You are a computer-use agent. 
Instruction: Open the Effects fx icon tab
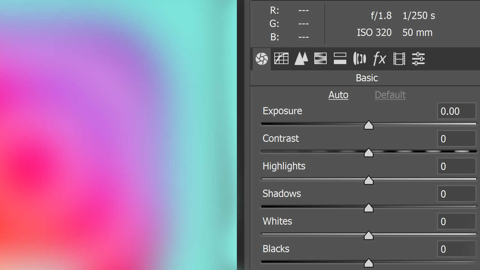tap(380, 59)
